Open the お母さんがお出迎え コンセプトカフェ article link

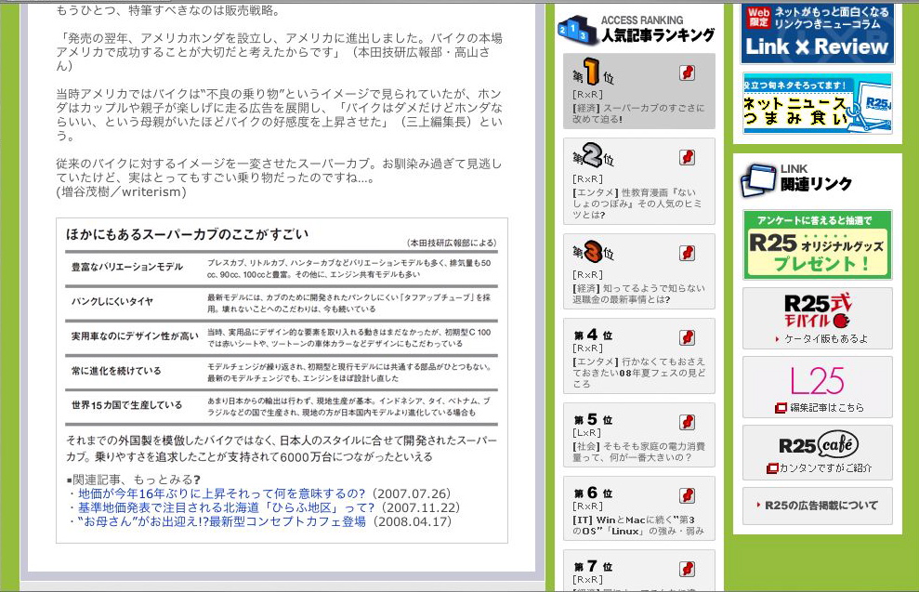click(x=221, y=521)
